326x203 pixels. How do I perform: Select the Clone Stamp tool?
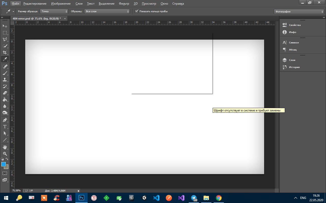[x=5, y=80]
